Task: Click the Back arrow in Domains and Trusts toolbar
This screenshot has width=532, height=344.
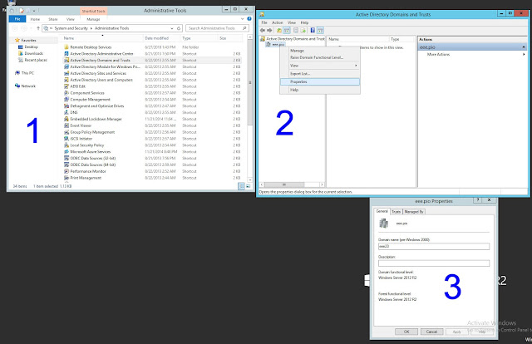Action: (263, 30)
